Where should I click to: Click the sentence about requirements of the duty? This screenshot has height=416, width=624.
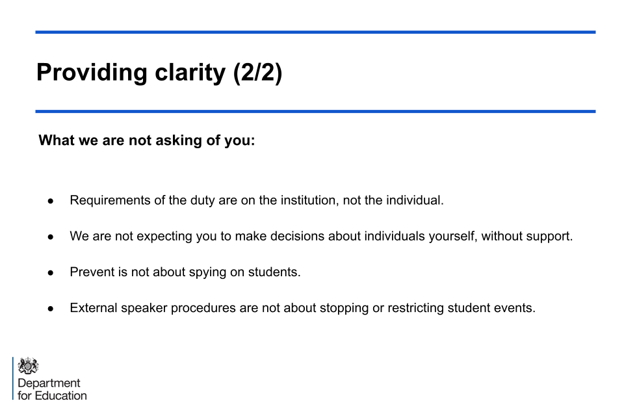pyautogui.click(x=257, y=200)
